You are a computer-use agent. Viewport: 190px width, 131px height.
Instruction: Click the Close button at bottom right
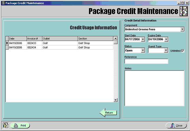[176, 126]
